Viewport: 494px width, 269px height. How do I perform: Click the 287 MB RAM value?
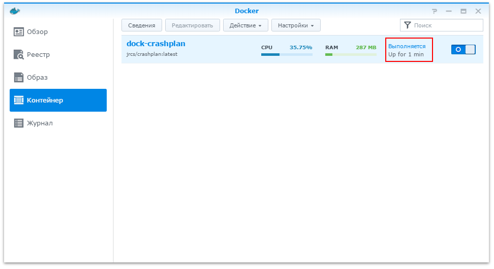tap(366, 48)
